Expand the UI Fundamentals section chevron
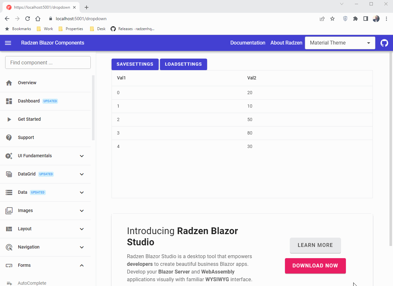The width and height of the screenshot is (393, 286). tap(82, 156)
